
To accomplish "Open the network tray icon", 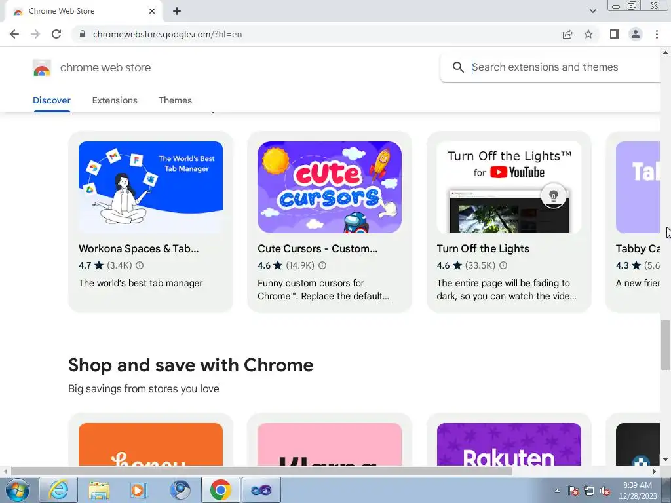I will tap(589, 491).
